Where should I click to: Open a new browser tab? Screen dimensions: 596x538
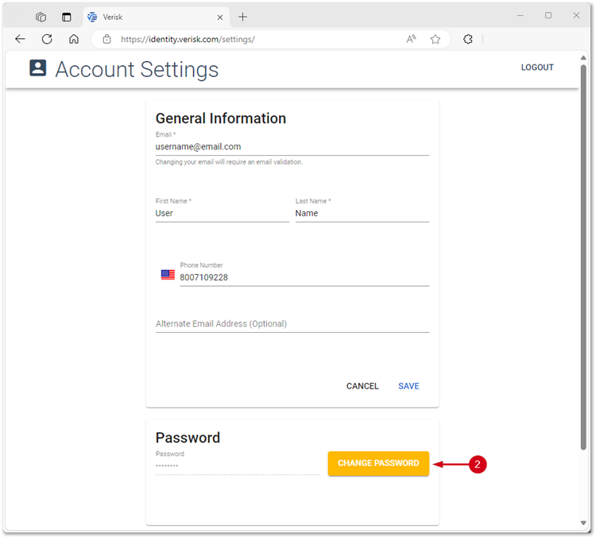(x=243, y=17)
